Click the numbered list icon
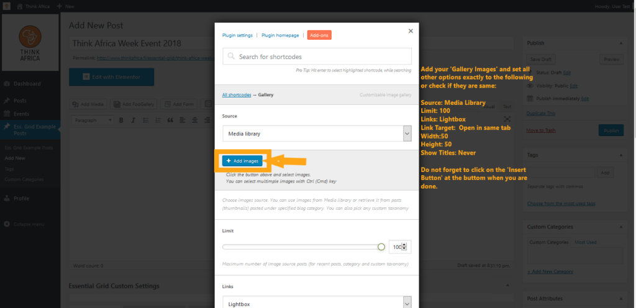Image resolution: width=636 pixels, height=308 pixels. [158, 120]
